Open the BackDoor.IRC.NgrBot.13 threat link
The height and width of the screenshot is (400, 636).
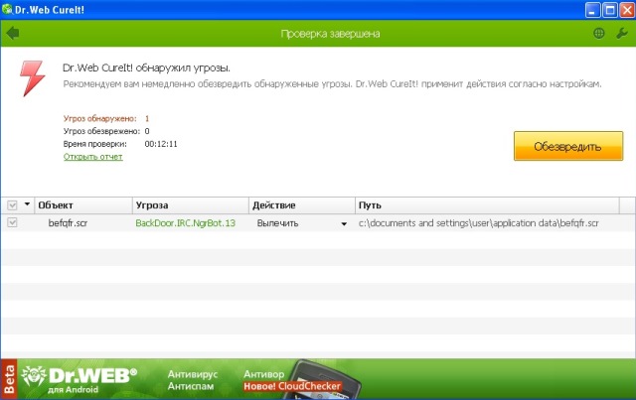186,223
